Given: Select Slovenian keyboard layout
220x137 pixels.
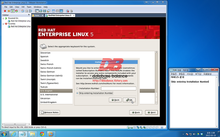Looking at the screenshot, I should point(45,53).
